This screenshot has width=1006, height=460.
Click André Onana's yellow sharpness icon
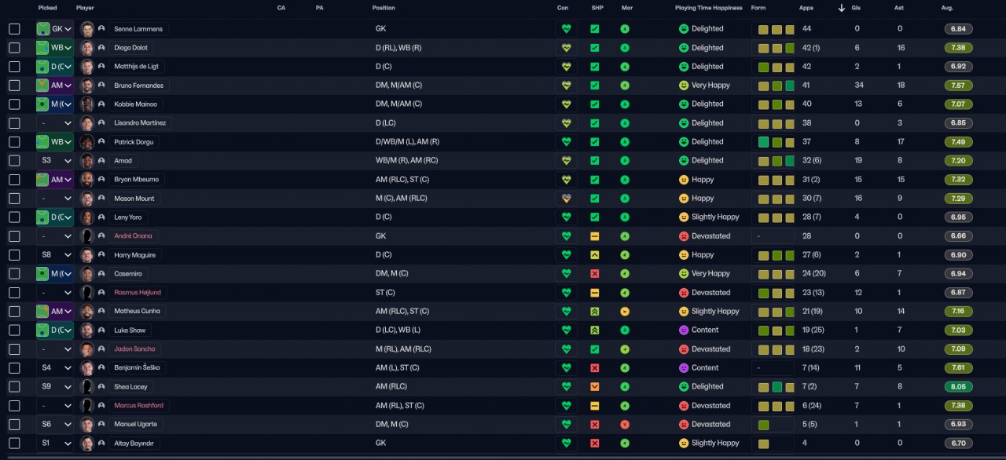tap(594, 236)
